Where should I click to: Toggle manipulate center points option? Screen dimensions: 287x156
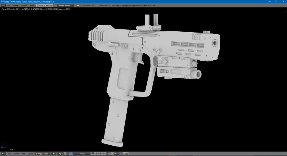pos(65,154)
